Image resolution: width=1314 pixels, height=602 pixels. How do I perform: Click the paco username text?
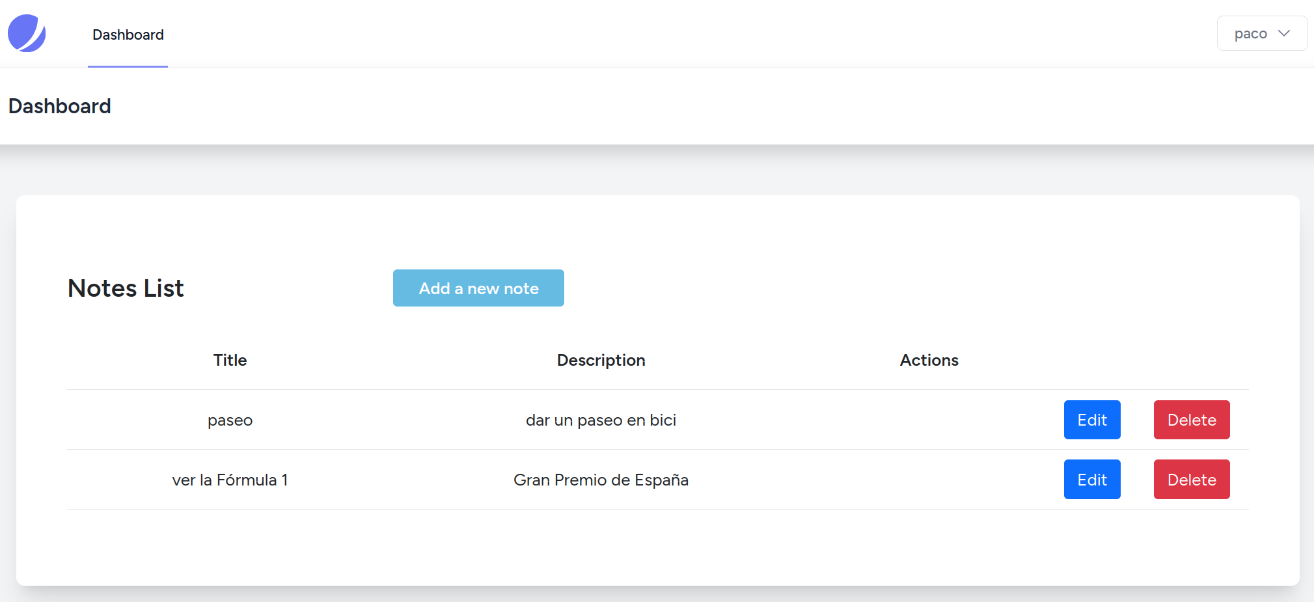point(1250,34)
